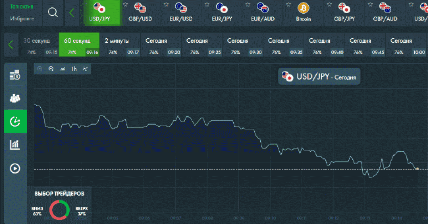Choose the GBP/JPY asset
428x224 pixels.
(344, 13)
